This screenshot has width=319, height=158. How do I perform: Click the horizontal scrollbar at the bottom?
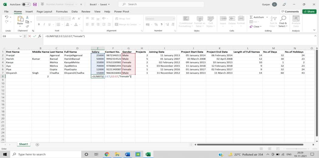tap(250, 145)
